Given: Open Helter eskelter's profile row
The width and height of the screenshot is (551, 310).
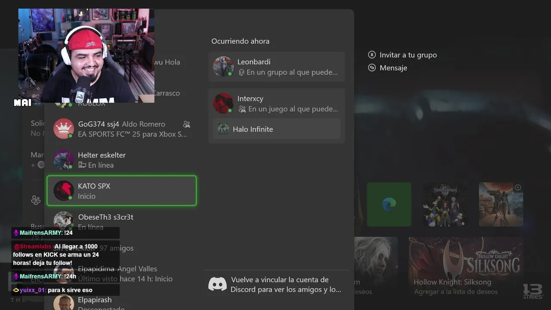Looking at the screenshot, I should click(121, 160).
